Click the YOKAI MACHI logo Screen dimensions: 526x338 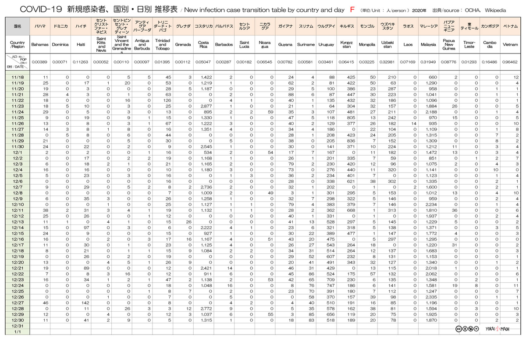tap(498, 329)
